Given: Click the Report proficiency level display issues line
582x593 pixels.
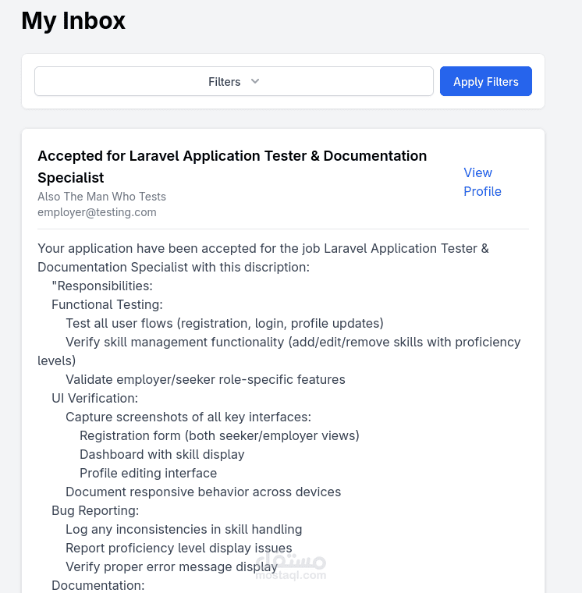Looking at the screenshot, I should [x=179, y=548].
